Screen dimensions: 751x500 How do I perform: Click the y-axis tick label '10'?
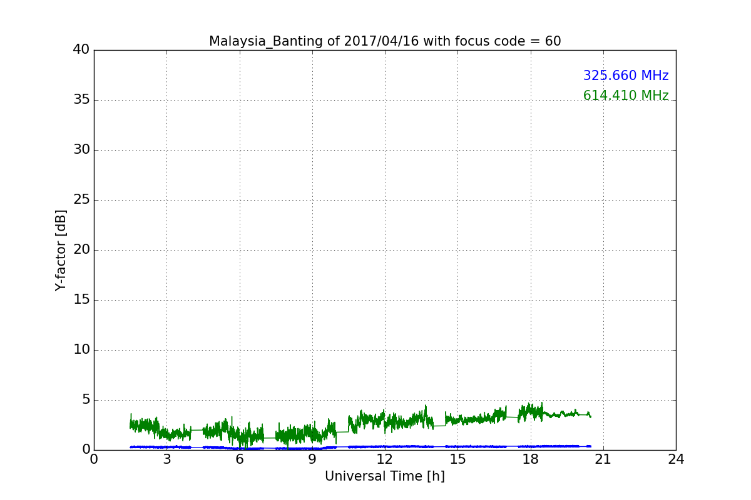pyautogui.click(x=81, y=350)
